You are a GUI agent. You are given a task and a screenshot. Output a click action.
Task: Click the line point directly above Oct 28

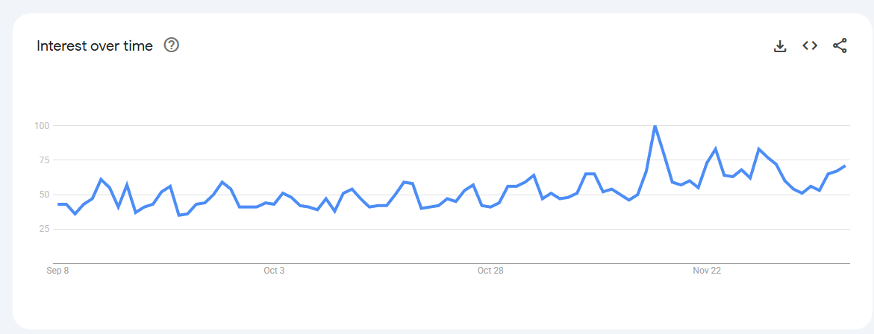tap(490, 207)
